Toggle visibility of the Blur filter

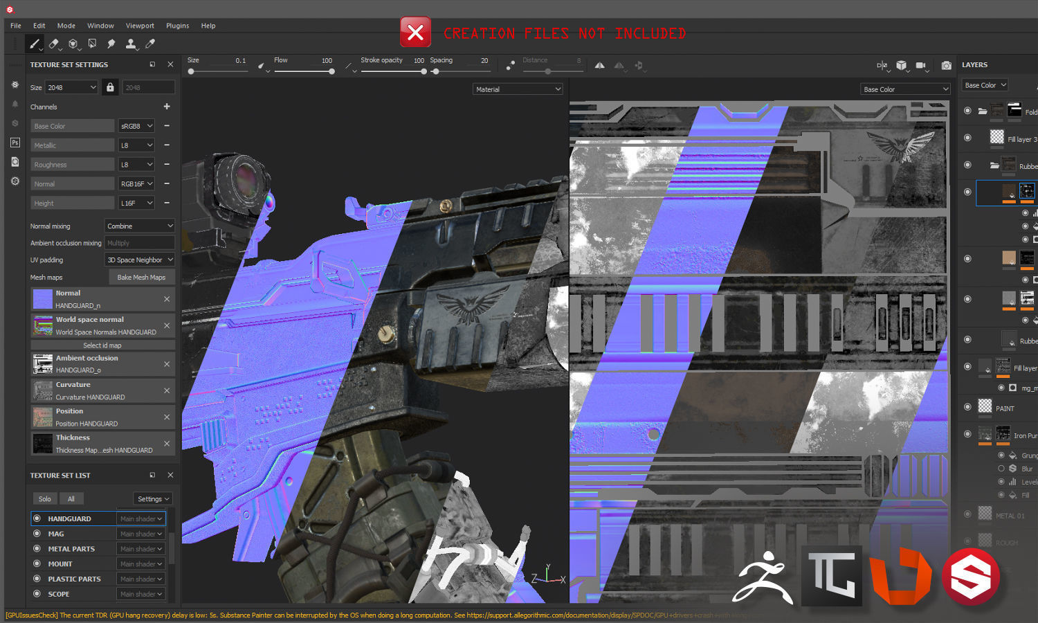coord(1001,469)
